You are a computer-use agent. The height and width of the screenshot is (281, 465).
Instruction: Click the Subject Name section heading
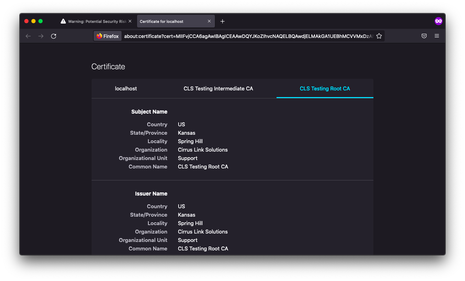(x=149, y=112)
